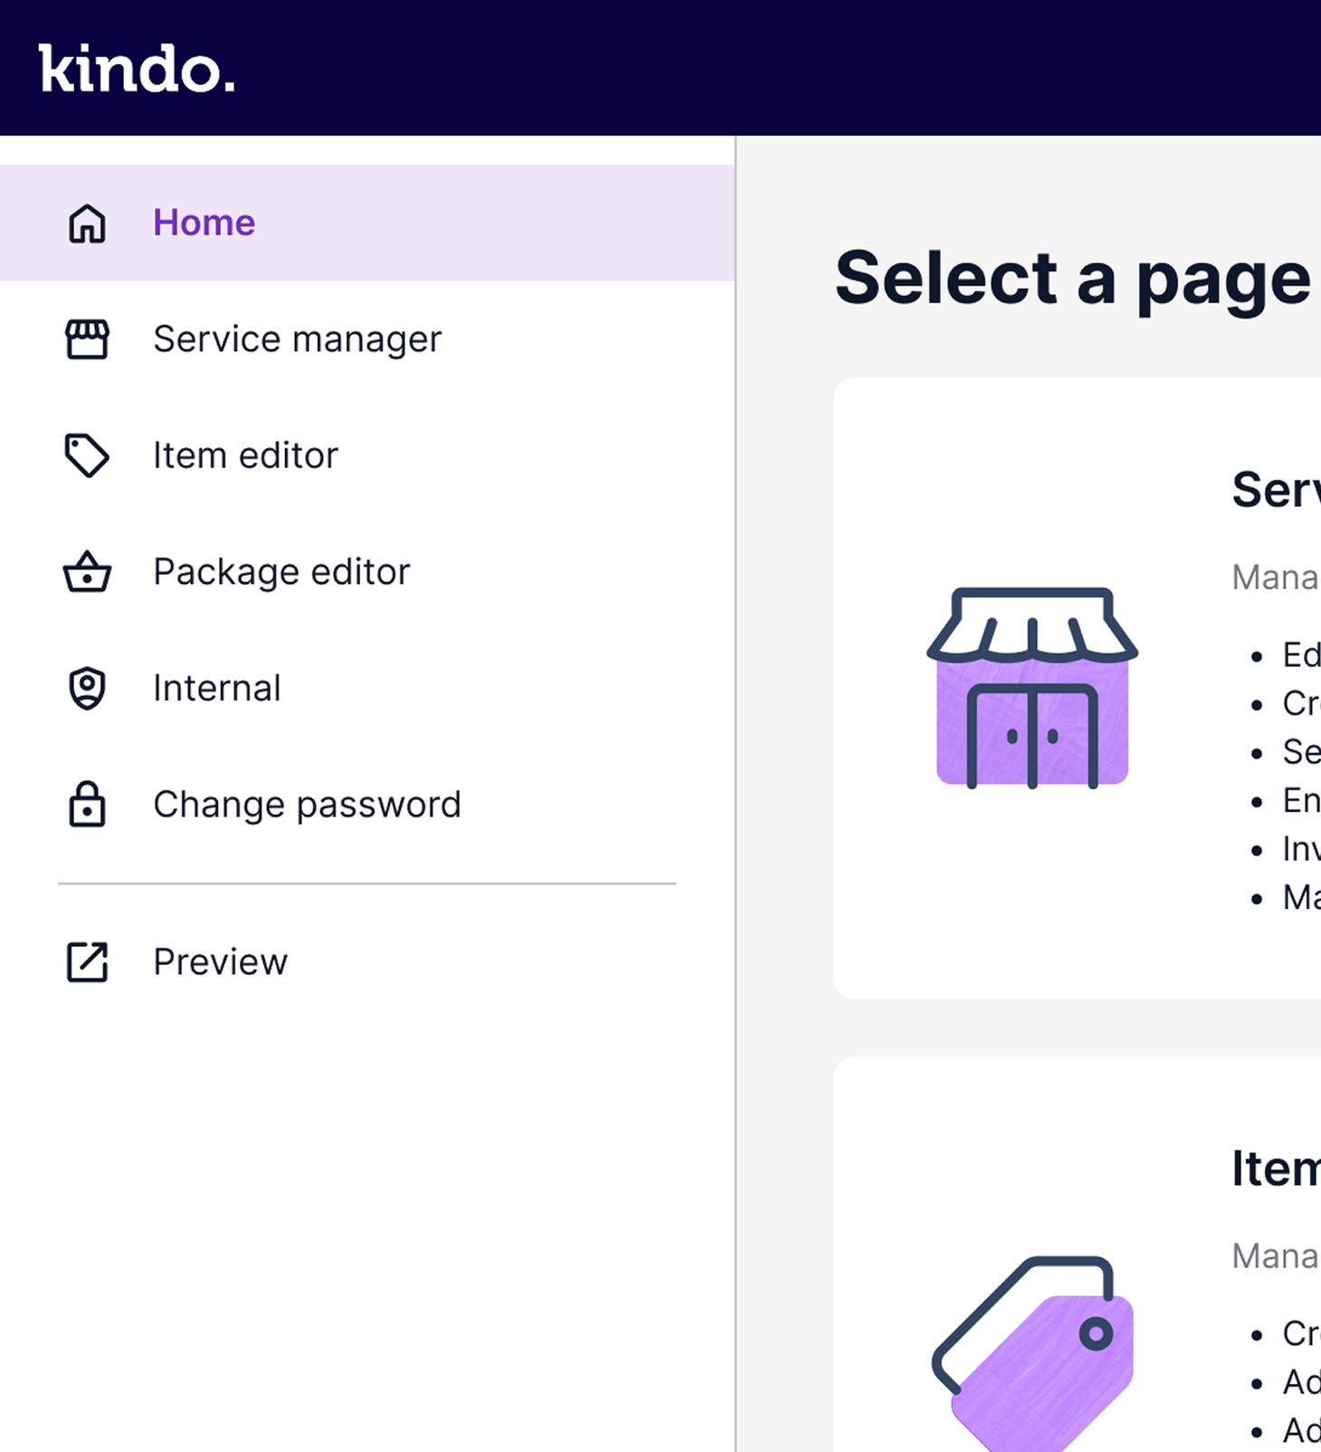Click the Item editor tag icon

pos(87,455)
